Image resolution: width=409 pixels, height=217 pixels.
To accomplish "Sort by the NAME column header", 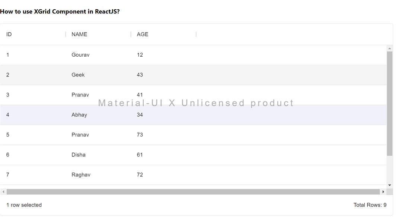I will (79, 34).
